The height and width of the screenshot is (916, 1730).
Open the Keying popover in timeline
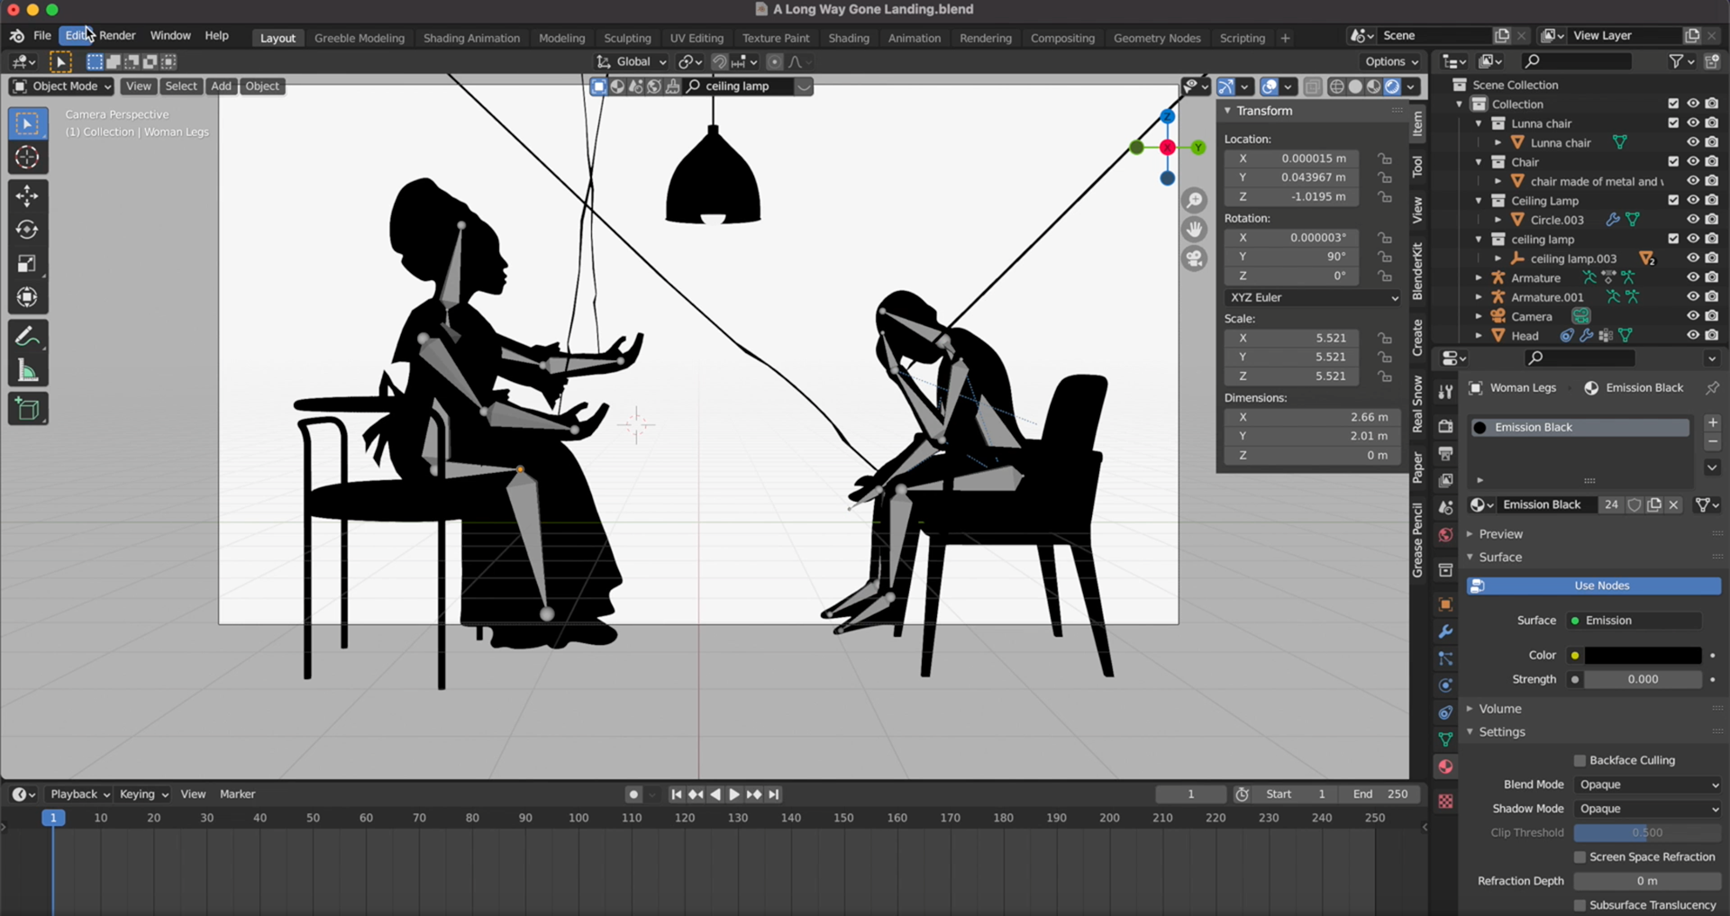pos(143,794)
